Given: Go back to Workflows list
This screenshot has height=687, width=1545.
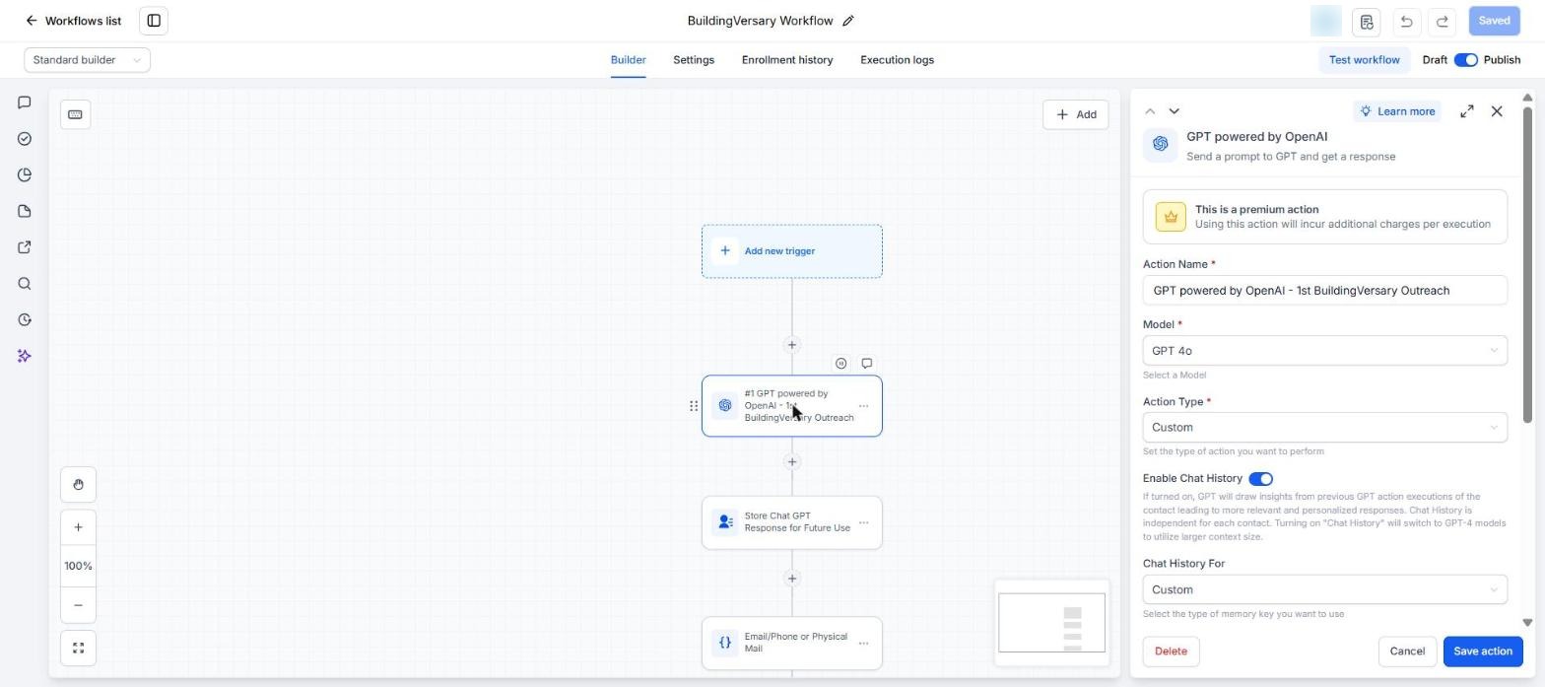Looking at the screenshot, I should tap(74, 21).
